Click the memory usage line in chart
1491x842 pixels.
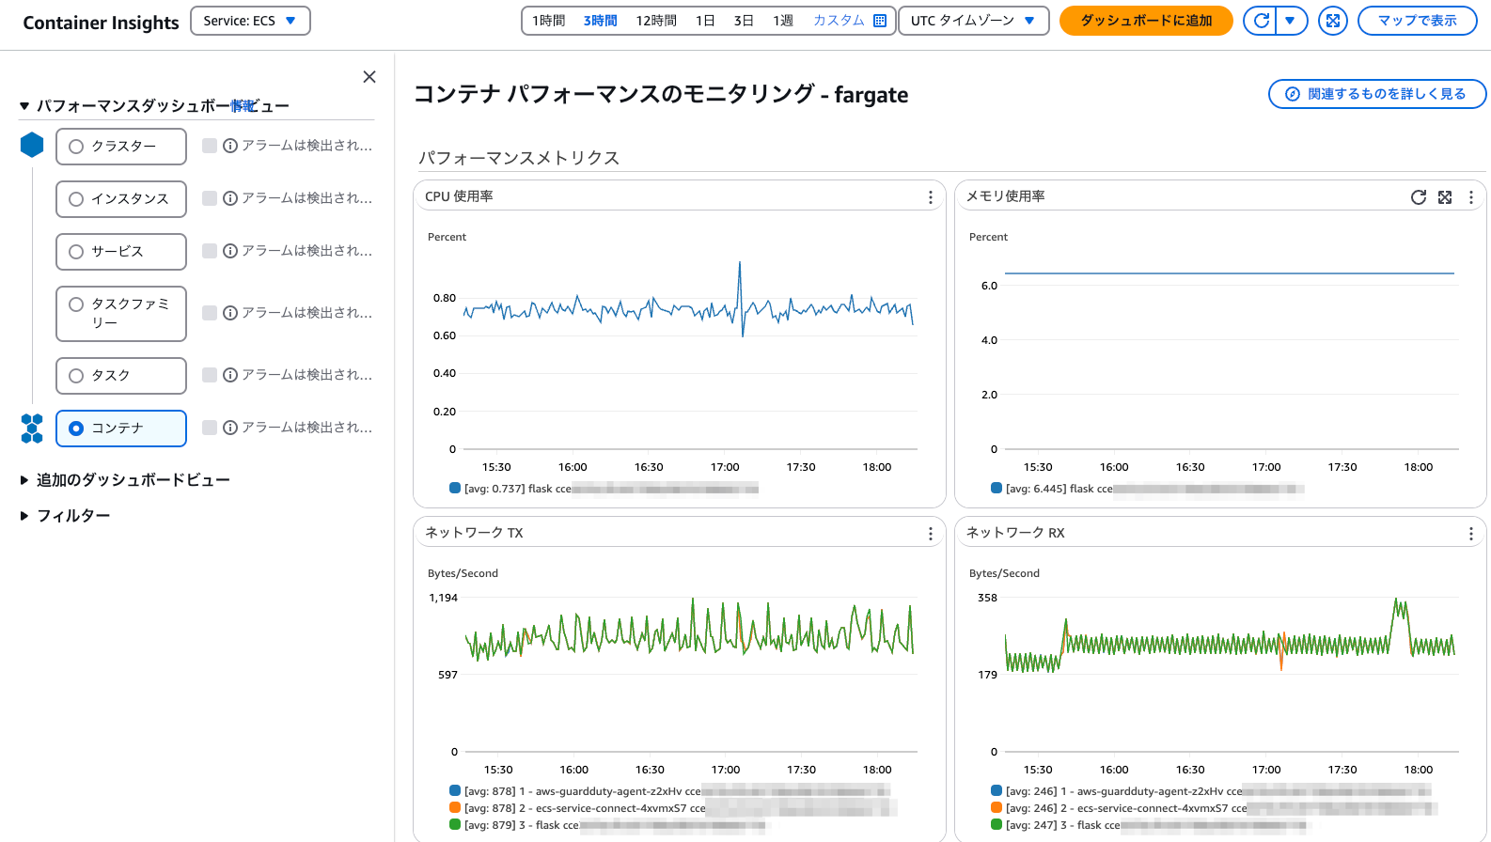(x=1230, y=273)
